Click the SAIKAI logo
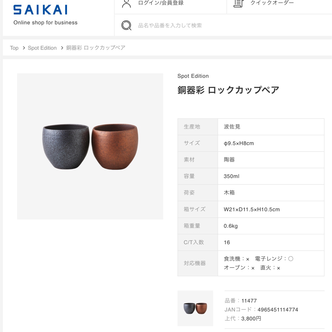The image size is (332, 332). pos(40,10)
